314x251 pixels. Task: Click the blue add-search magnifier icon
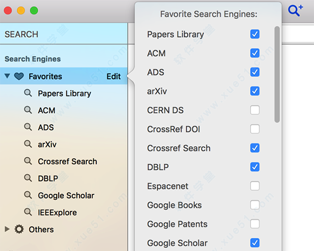(295, 10)
